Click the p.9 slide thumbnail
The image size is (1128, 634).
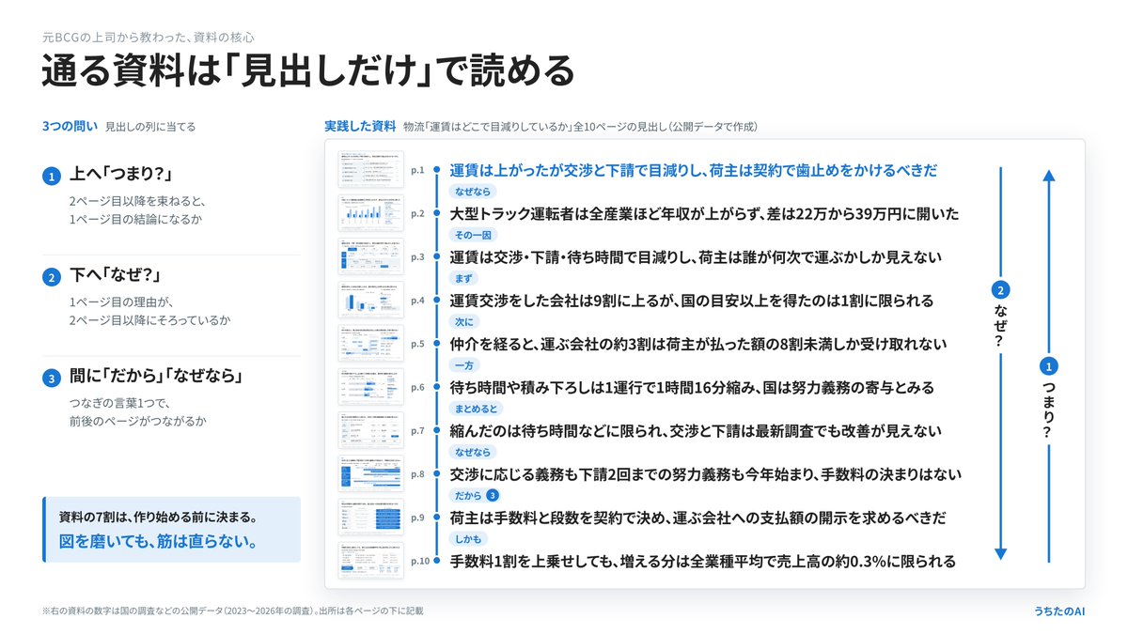tap(370, 518)
